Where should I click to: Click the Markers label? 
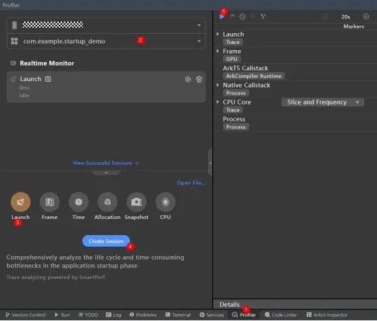point(353,26)
